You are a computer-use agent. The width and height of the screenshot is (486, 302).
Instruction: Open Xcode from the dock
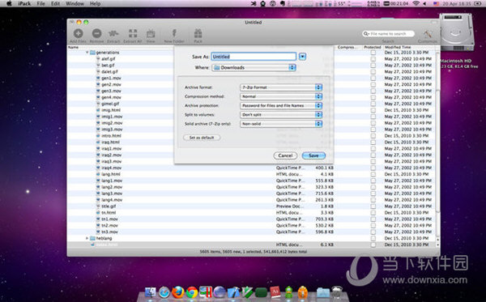point(233,292)
